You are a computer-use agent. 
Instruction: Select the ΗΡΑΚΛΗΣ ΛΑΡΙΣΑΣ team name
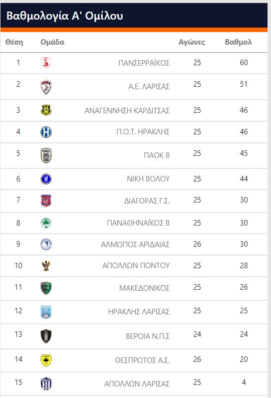[x=139, y=311]
